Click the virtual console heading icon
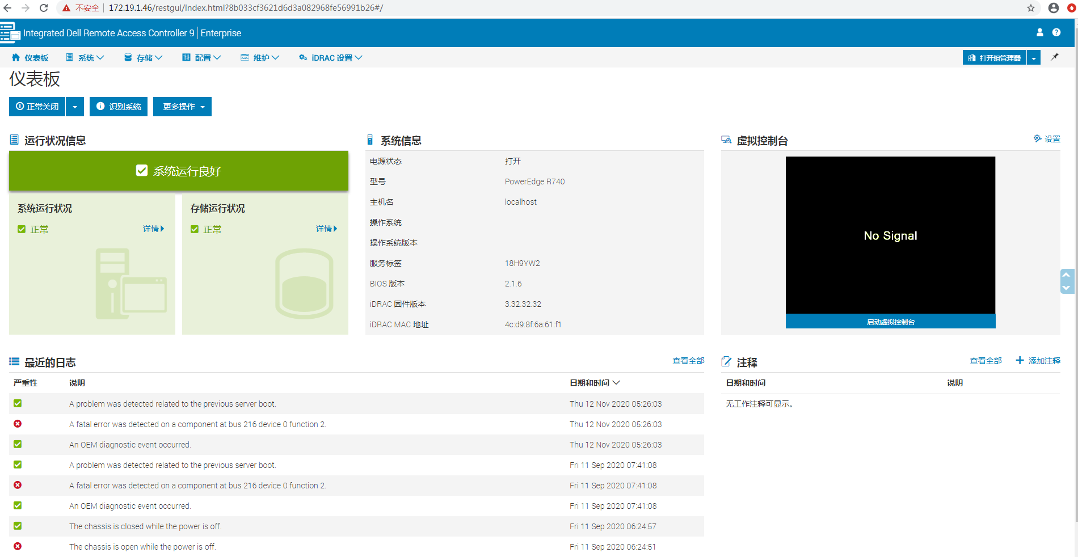Image resolution: width=1078 pixels, height=557 pixels. [726, 140]
